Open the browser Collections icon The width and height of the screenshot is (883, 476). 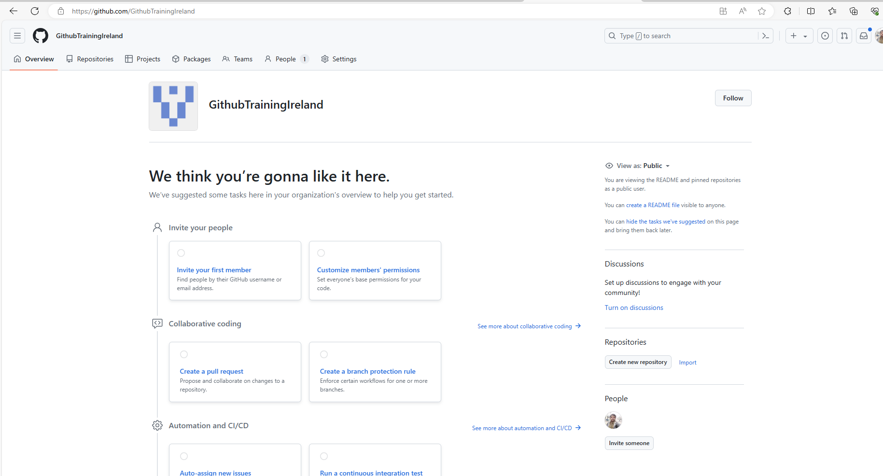click(854, 11)
